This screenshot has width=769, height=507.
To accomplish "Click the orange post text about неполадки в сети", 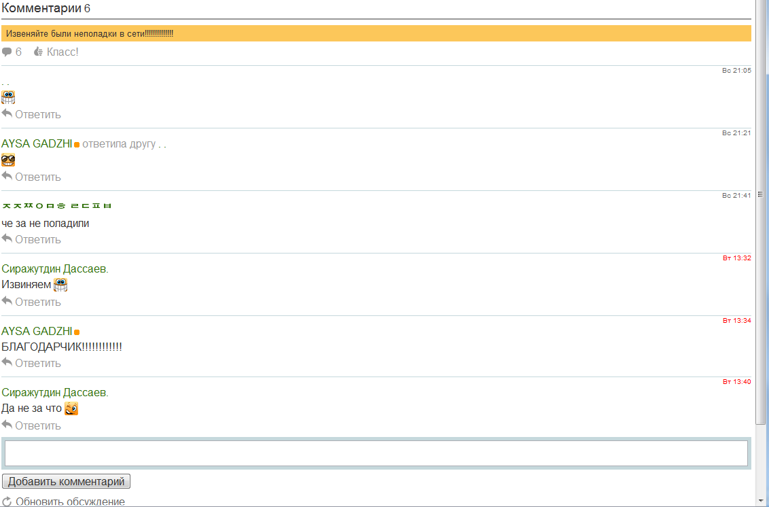I will tap(90, 34).
